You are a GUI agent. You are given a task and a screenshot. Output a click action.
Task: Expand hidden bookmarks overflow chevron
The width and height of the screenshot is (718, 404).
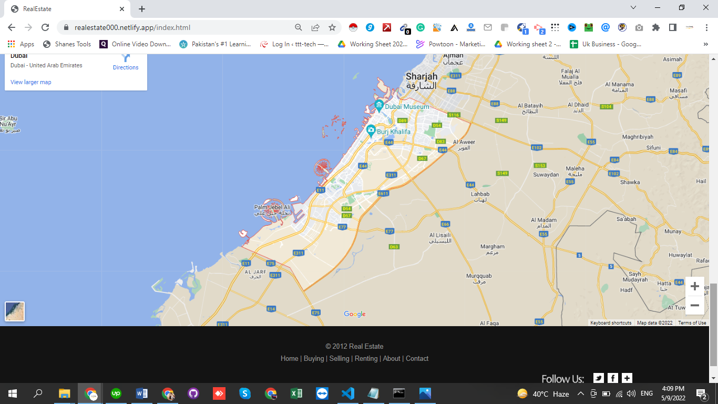(706, 44)
